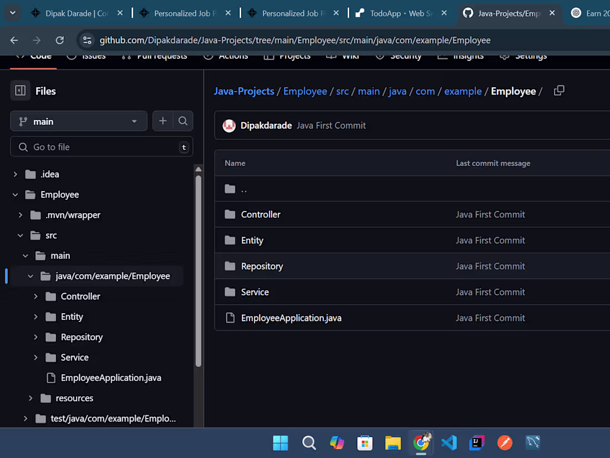Open the Settings repository tab
610x458 pixels.
click(523, 57)
